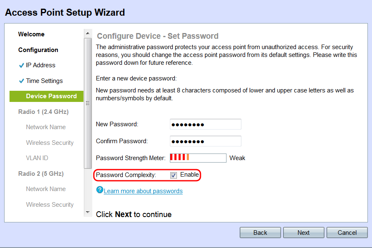Click the Time Settings checkmark icon
Screen dimensions: 372x248
[x=21, y=81]
